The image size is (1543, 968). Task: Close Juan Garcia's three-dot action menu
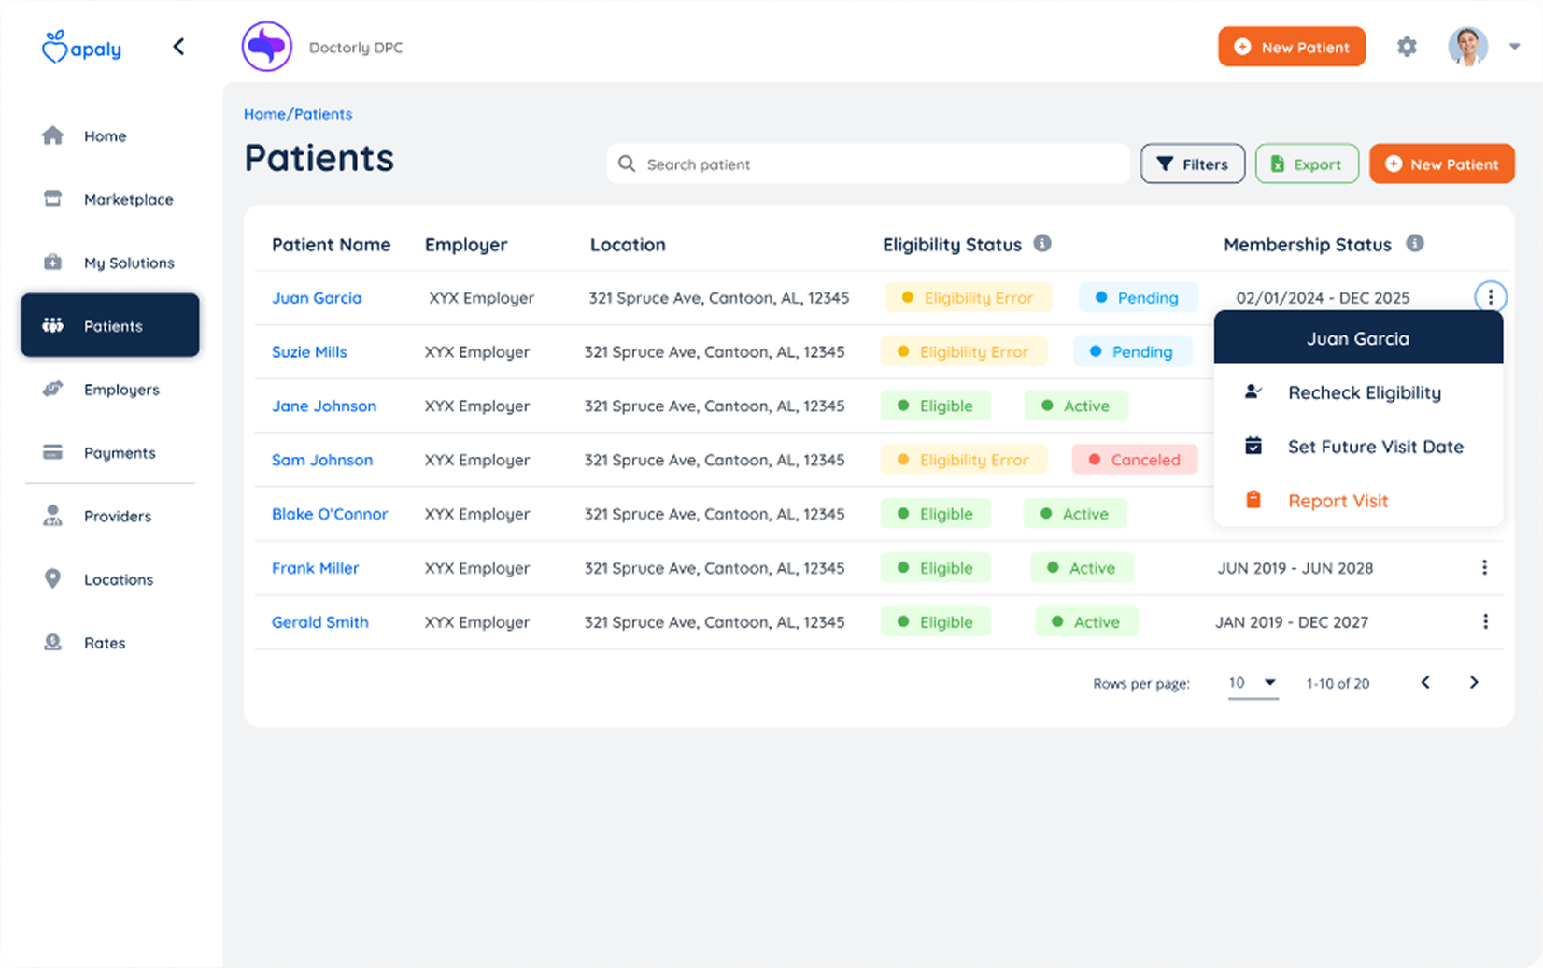point(1490,297)
